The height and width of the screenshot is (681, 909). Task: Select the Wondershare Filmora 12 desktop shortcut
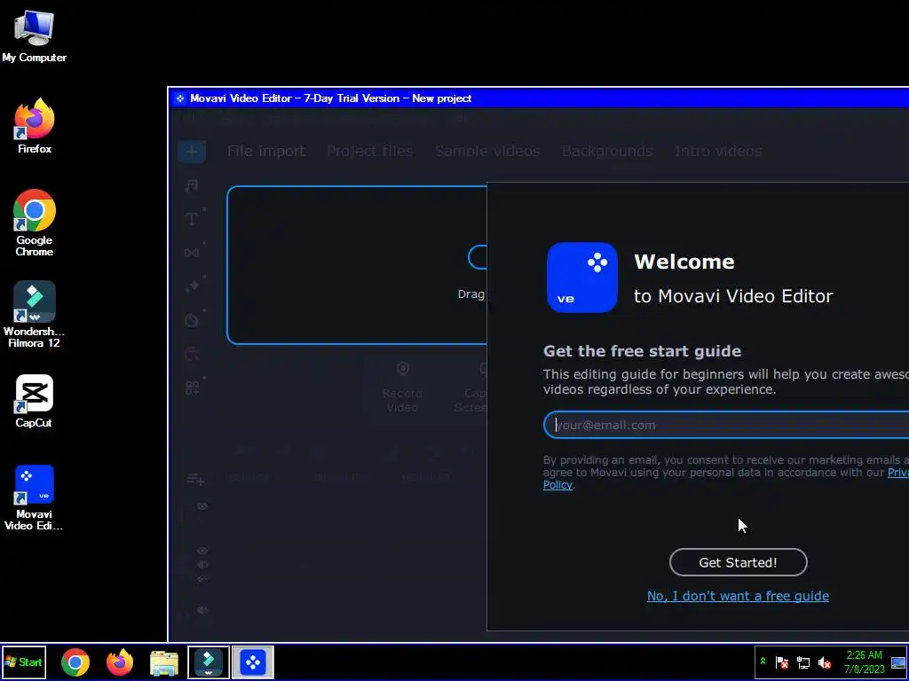coord(35,315)
